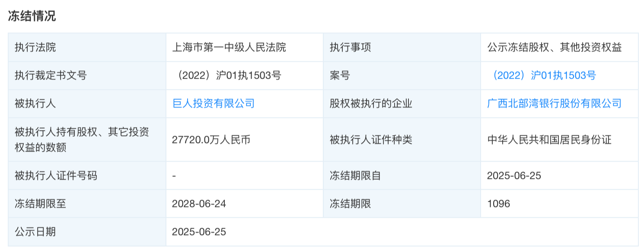Viewport: 644px width, 248px height.
Task: Click the 冻结期限自 date 2025-06-25
Action: [514, 175]
